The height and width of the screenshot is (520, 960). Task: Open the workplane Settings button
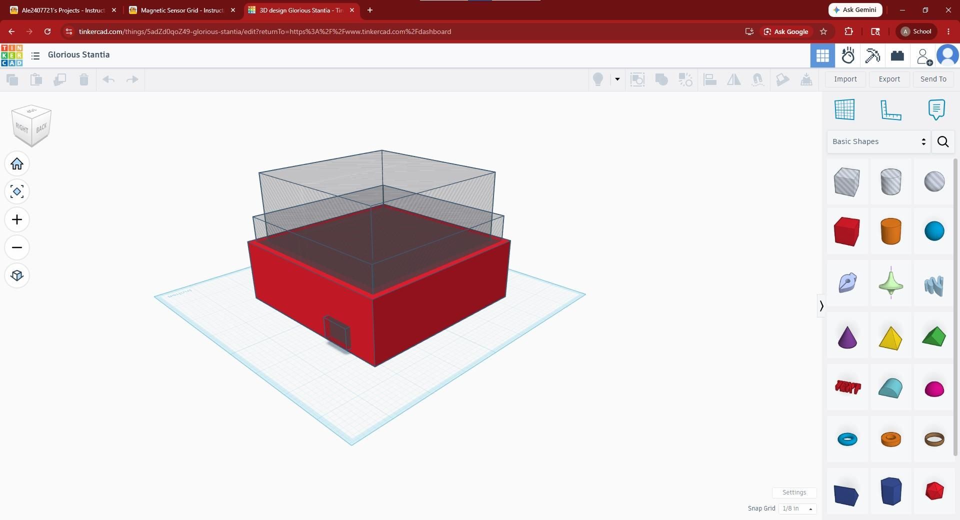[794, 492]
